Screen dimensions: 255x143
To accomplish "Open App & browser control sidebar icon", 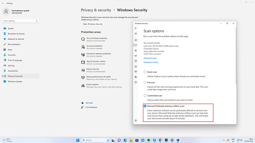I will (x=136, y=61).
